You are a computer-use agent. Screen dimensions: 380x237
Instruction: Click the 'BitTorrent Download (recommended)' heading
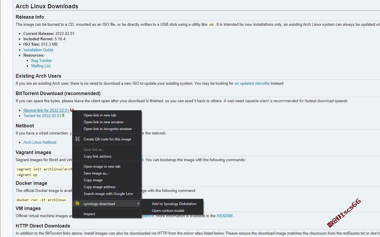tap(58, 93)
